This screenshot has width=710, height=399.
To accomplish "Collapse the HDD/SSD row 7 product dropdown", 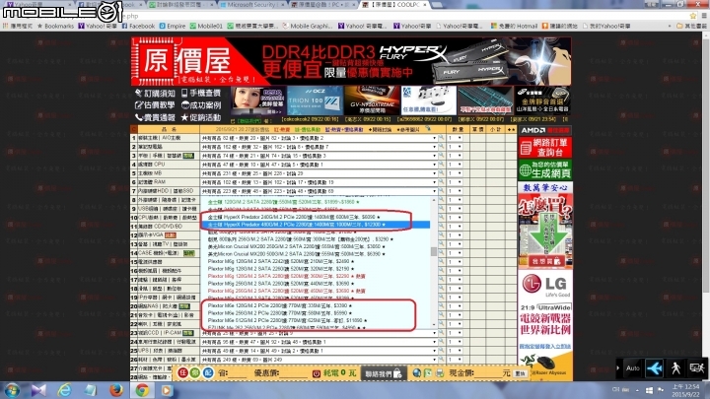I will (319, 191).
